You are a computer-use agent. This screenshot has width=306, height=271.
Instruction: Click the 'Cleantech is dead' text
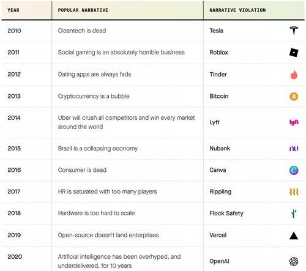(x=82, y=31)
